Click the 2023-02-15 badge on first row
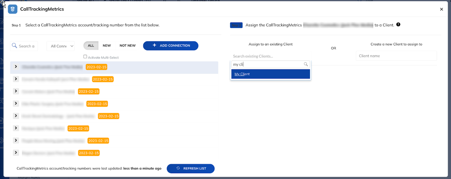Viewport: 451px width, 179px height. (x=96, y=67)
